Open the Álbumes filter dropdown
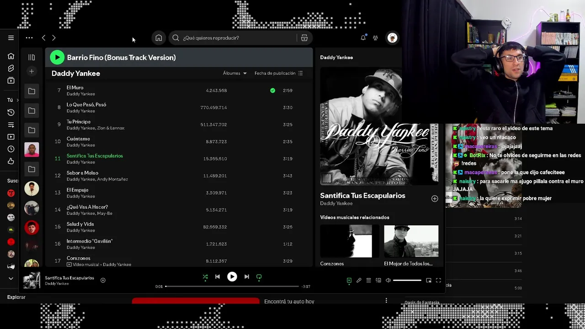 point(235,73)
